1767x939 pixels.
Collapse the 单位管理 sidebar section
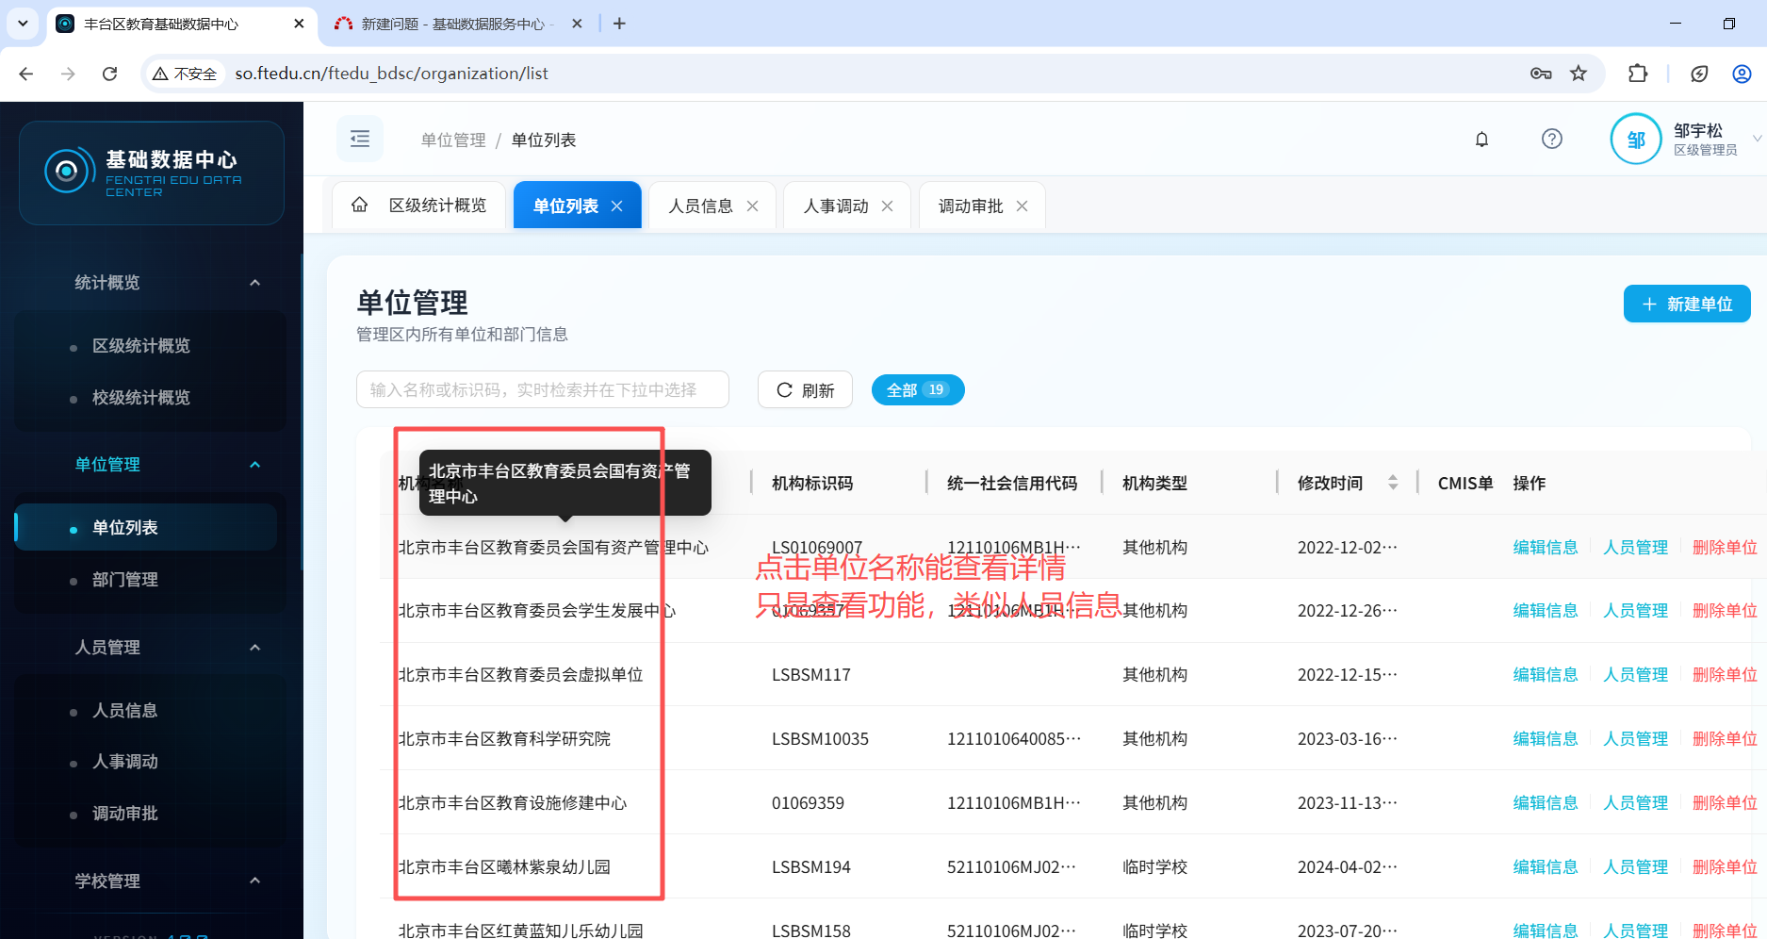254,465
